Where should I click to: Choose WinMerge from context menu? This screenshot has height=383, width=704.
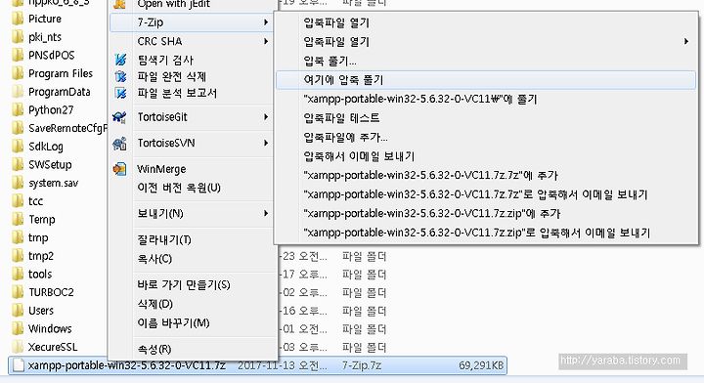(192, 169)
